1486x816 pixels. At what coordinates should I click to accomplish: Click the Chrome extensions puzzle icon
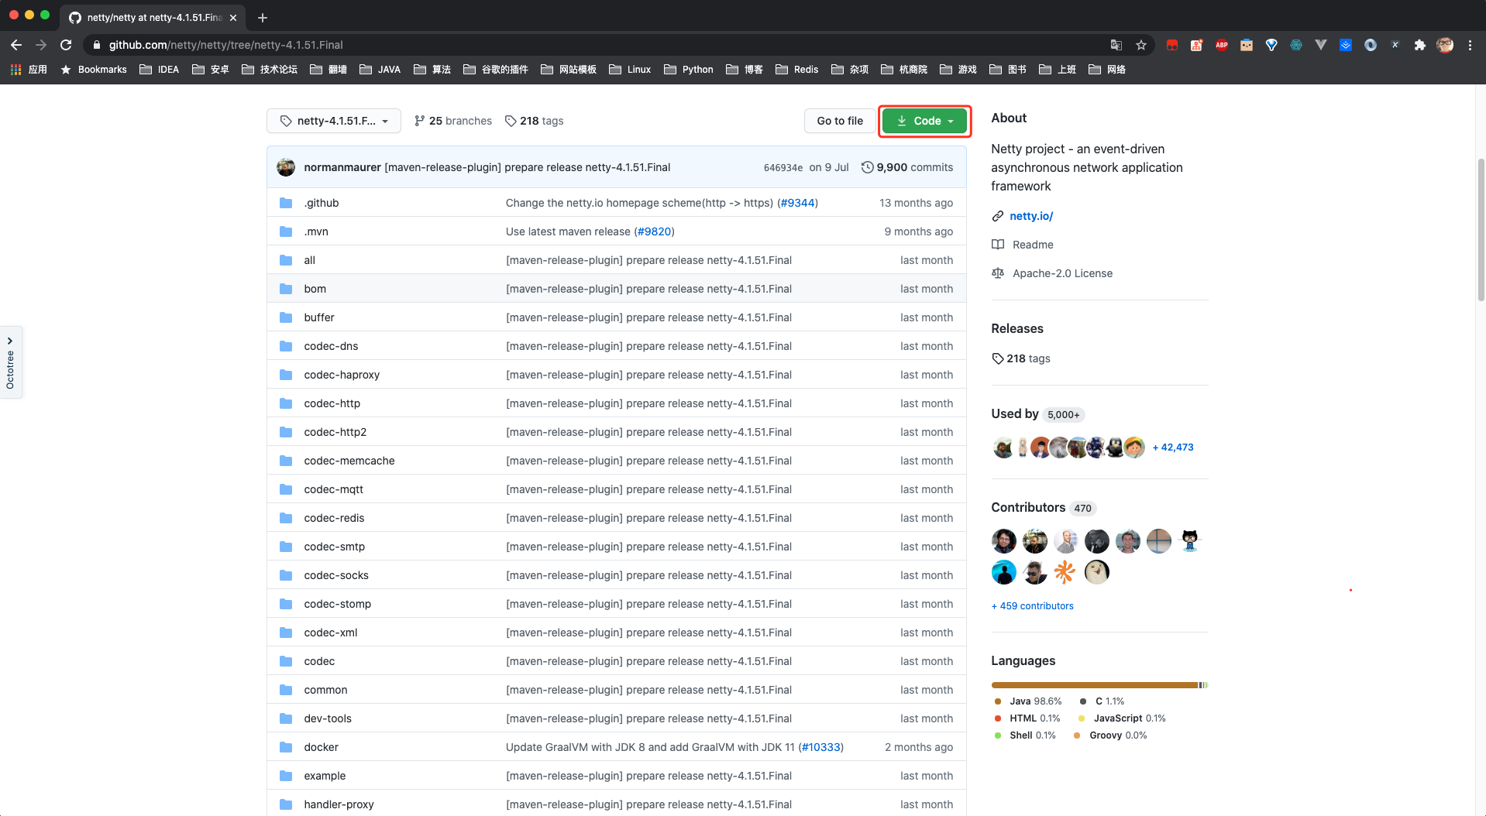click(1420, 45)
